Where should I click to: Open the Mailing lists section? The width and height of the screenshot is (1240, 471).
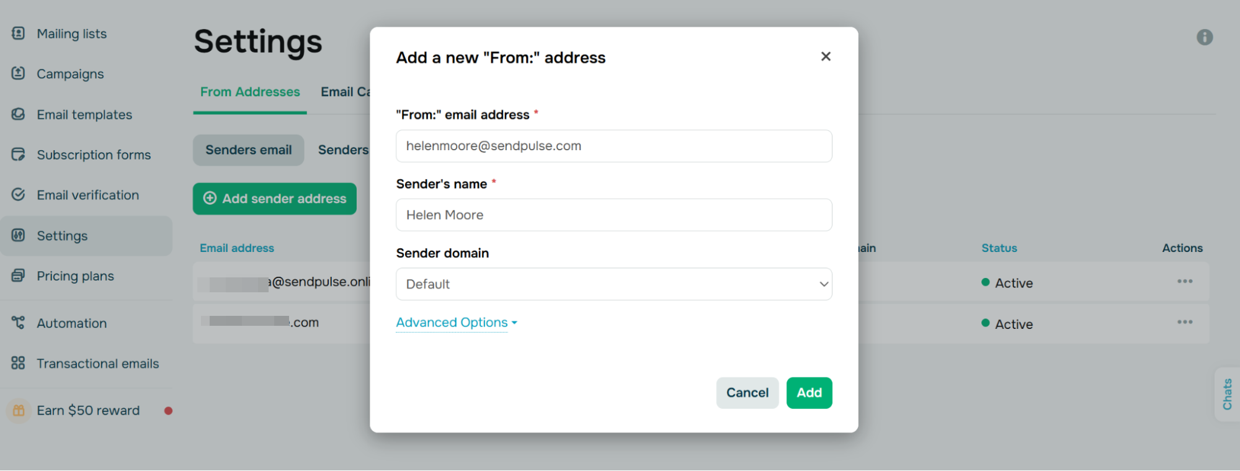pyautogui.click(x=71, y=34)
